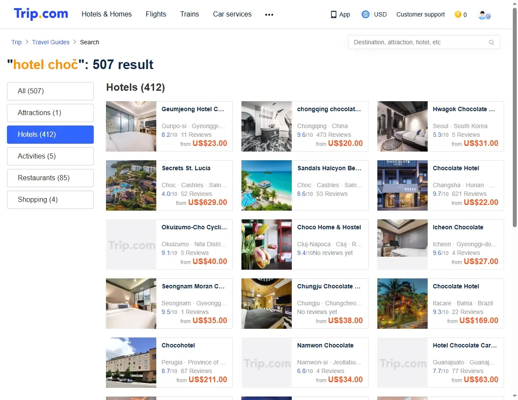Open Sandals Halcyon Beach thumbnail
This screenshot has width=518, height=400.
click(x=267, y=185)
